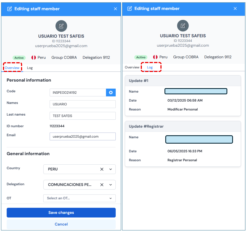Close the panel showing Personal information form
The image size is (247, 232).
pos(115,9)
